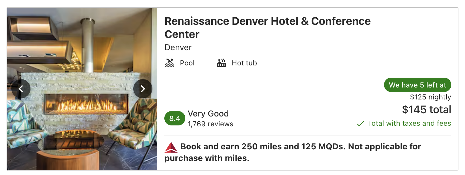Show the previous hotel photo
Image resolution: width=465 pixels, height=175 pixels.
[21, 89]
